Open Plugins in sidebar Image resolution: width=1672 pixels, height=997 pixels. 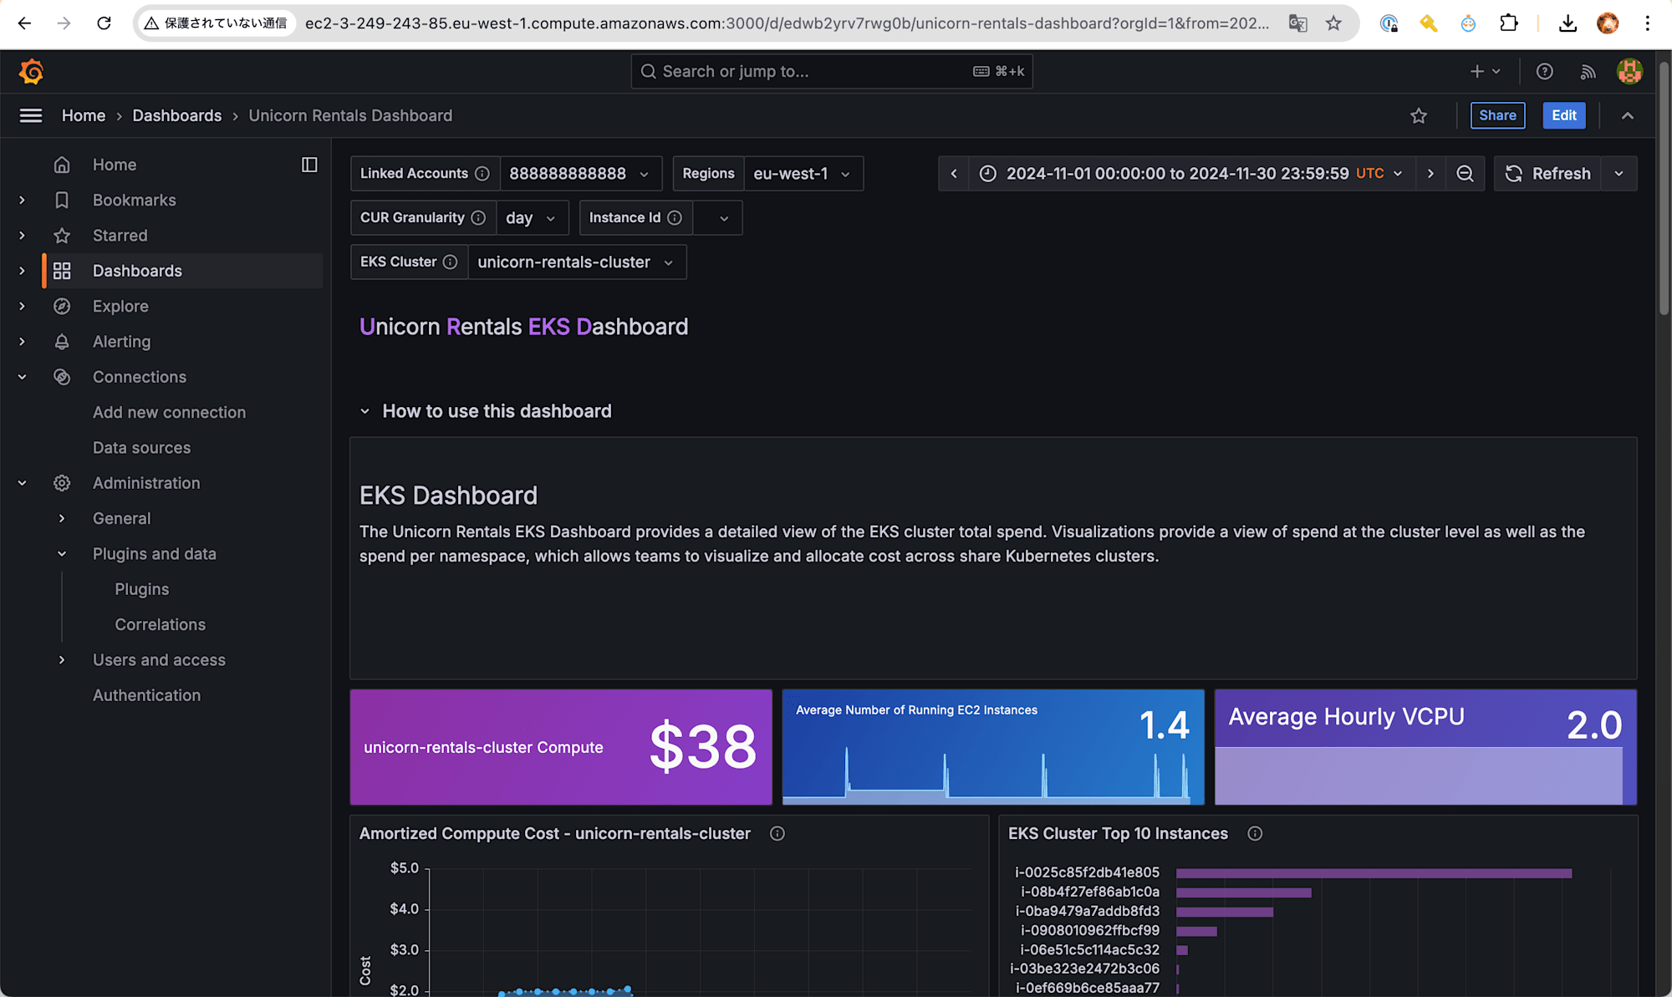click(x=142, y=589)
